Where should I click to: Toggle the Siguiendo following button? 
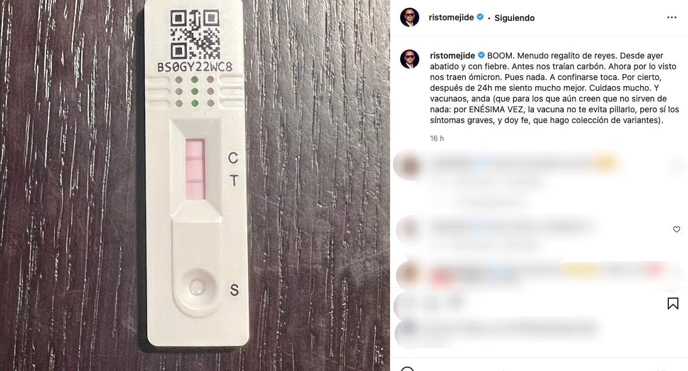pos(514,18)
